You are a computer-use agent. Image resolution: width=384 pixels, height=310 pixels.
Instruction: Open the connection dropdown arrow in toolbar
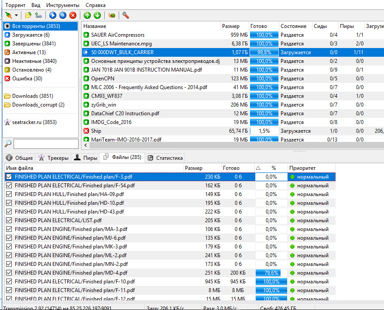tap(16, 15)
